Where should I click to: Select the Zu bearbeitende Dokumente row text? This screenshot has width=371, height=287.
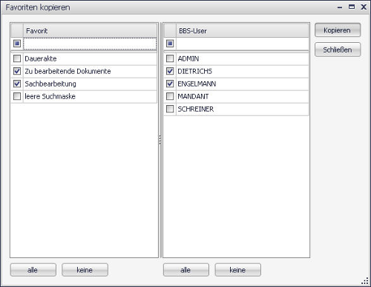[68, 71]
